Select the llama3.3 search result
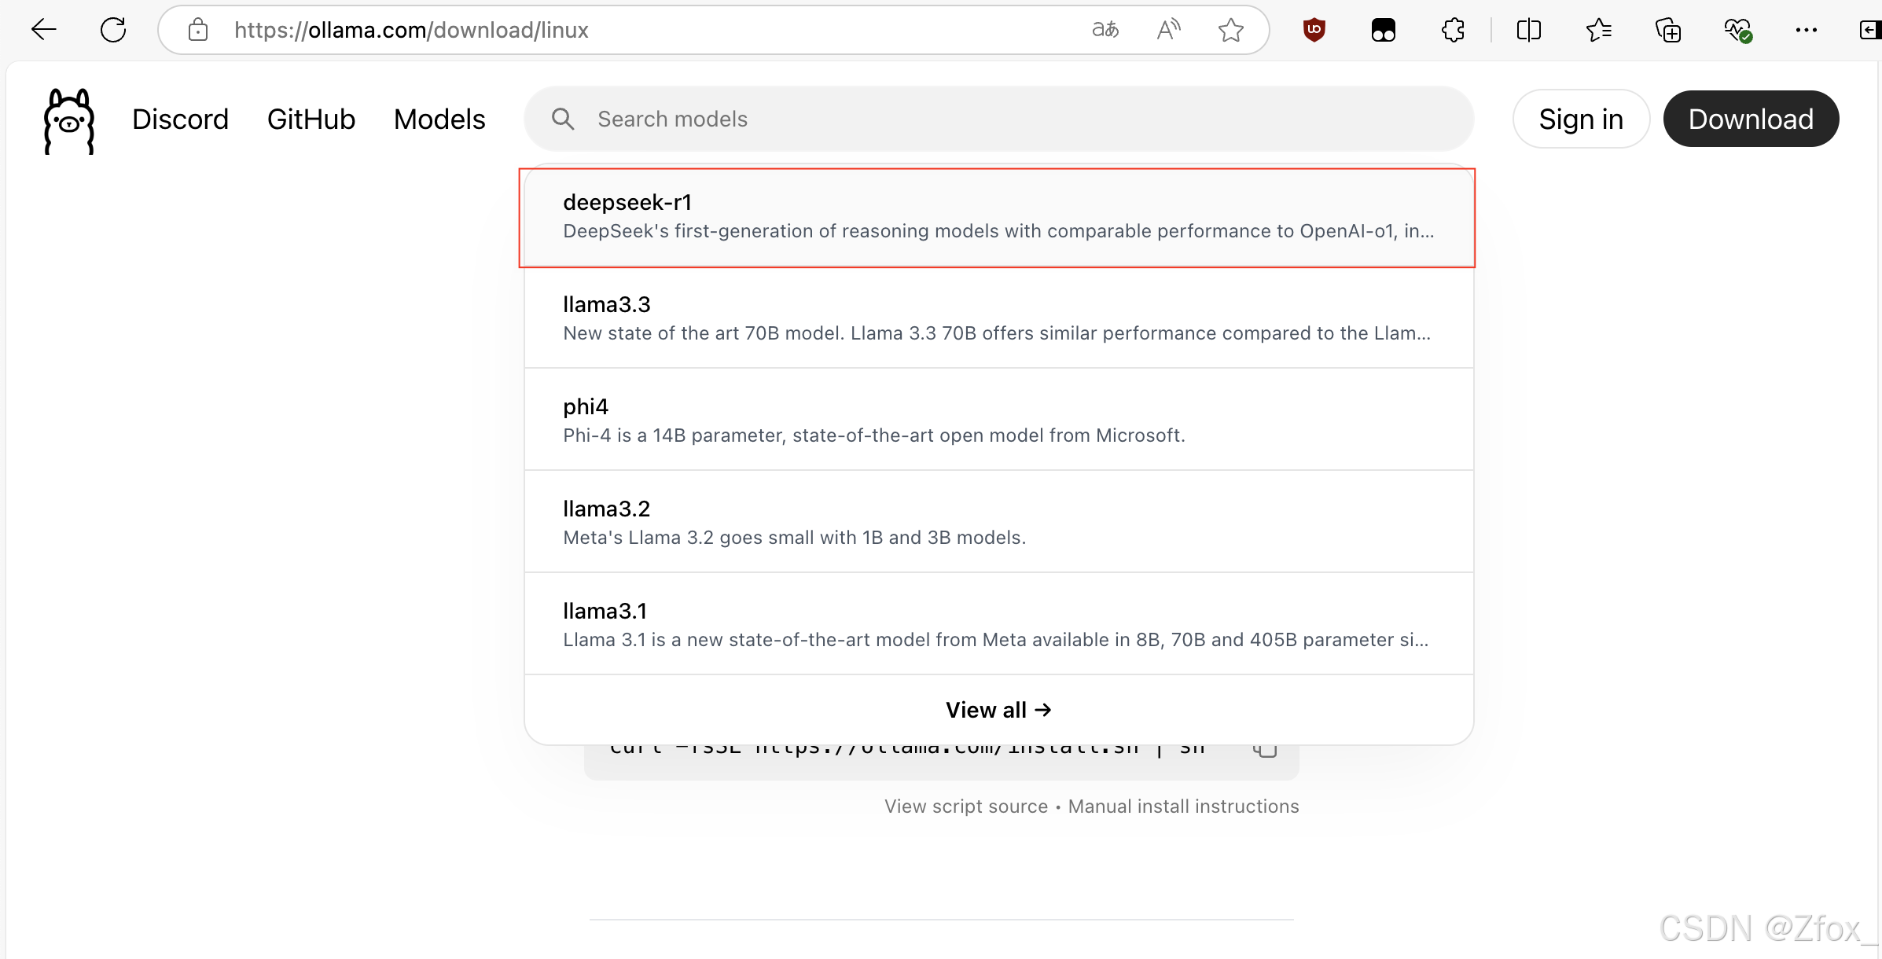The width and height of the screenshot is (1882, 959). pos(998,318)
